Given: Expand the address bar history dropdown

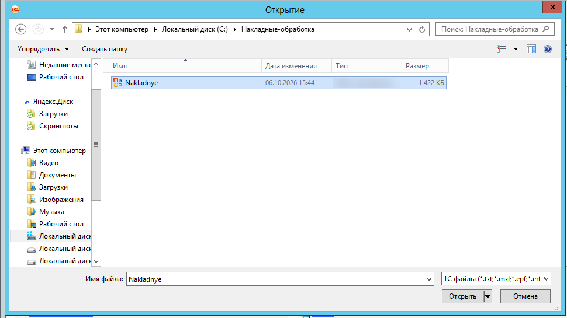Looking at the screenshot, I should point(409,29).
